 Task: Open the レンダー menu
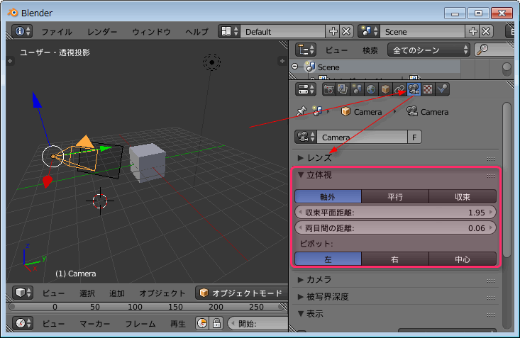coord(102,32)
